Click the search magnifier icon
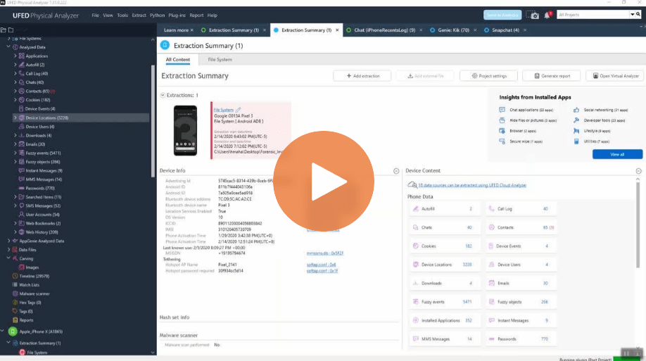The width and height of the screenshot is (646, 361). [x=638, y=14]
